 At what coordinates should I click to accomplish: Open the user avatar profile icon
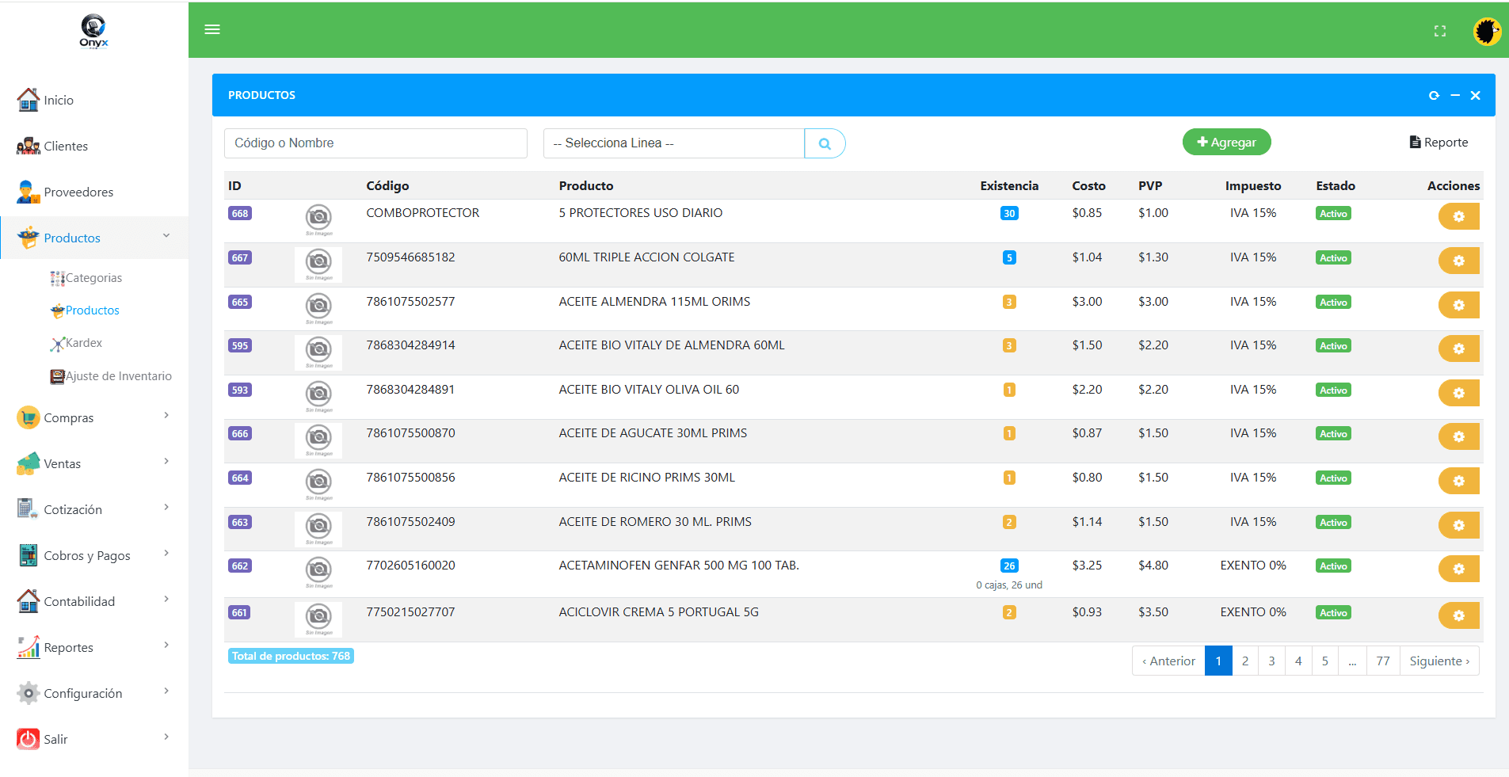(1487, 32)
